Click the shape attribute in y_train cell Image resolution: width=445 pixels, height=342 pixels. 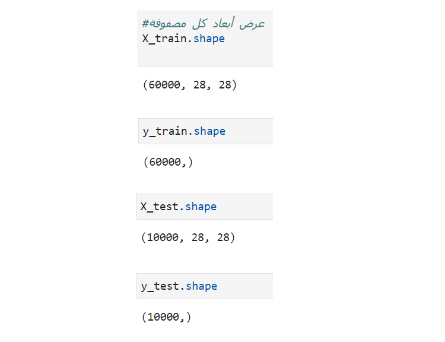click(209, 132)
